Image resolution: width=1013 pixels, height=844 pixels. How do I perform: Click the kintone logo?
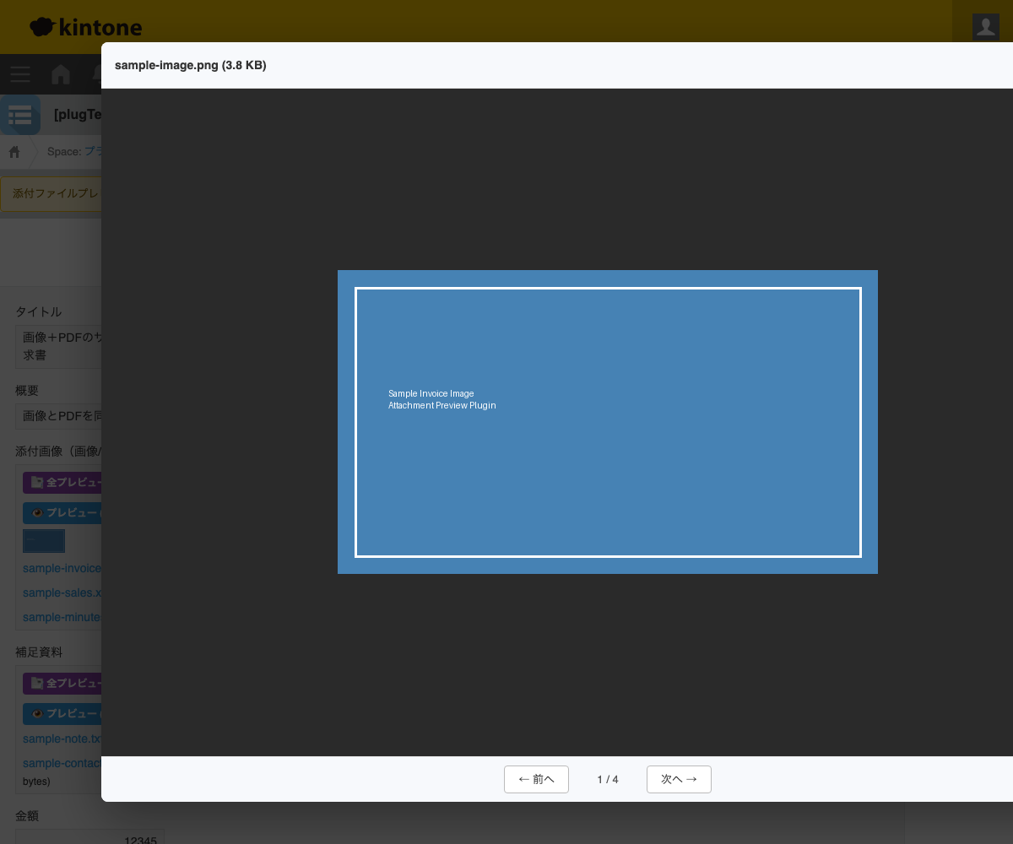click(x=86, y=27)
